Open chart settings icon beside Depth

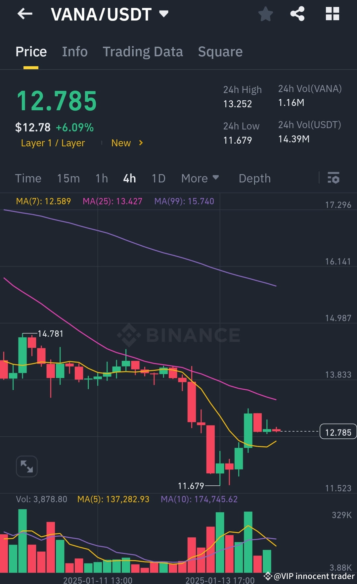tap(334, 178)
